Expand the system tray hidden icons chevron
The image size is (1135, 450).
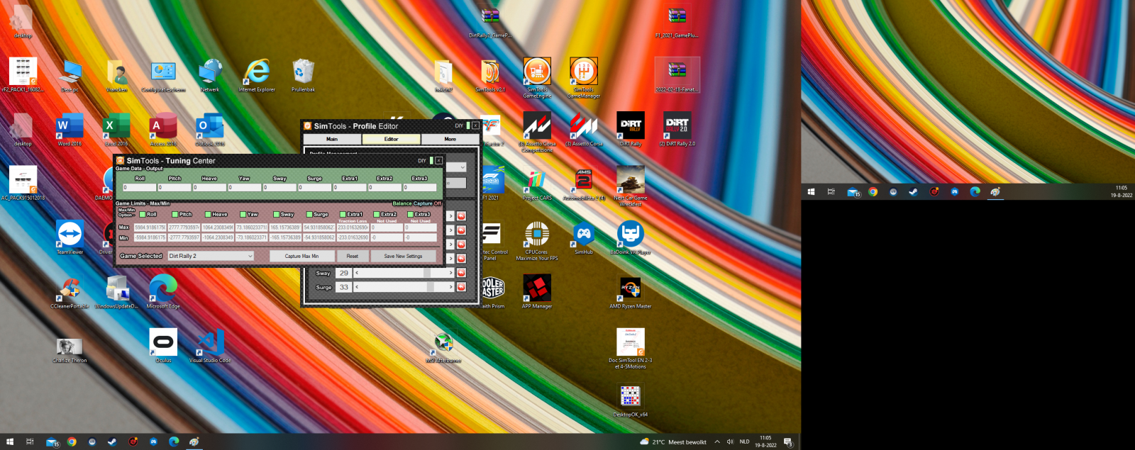click(x=717, y=441)
